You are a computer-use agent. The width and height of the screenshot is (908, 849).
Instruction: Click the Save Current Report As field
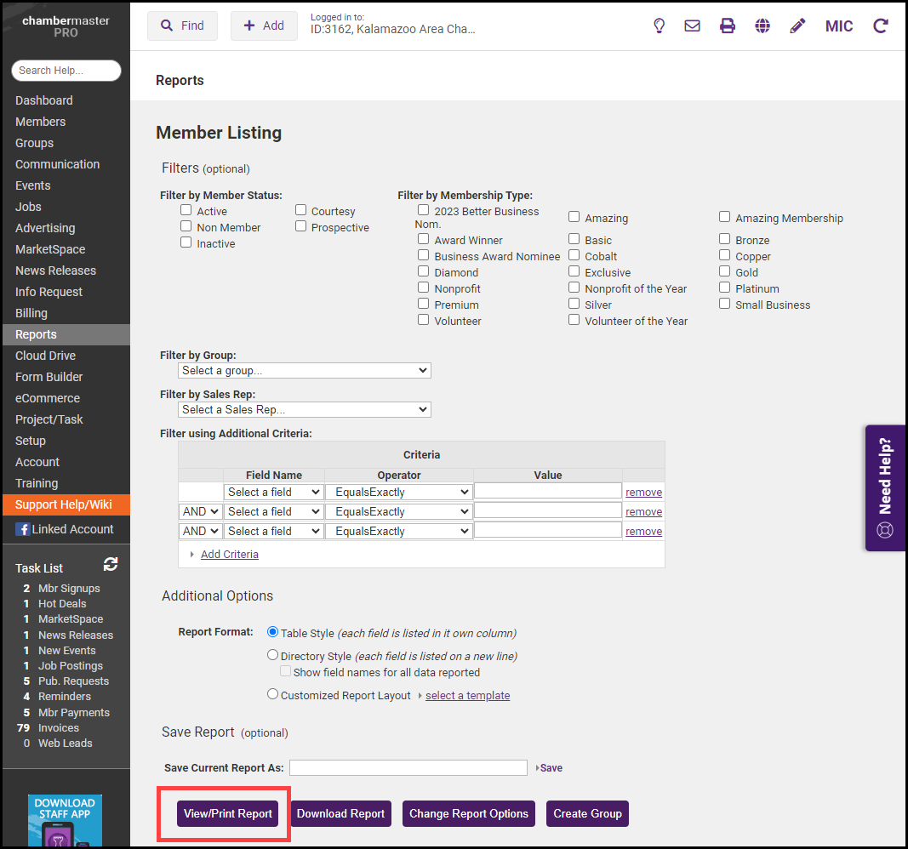point(408,767)
